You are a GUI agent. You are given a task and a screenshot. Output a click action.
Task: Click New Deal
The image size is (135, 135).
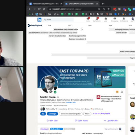coord(52,120)
